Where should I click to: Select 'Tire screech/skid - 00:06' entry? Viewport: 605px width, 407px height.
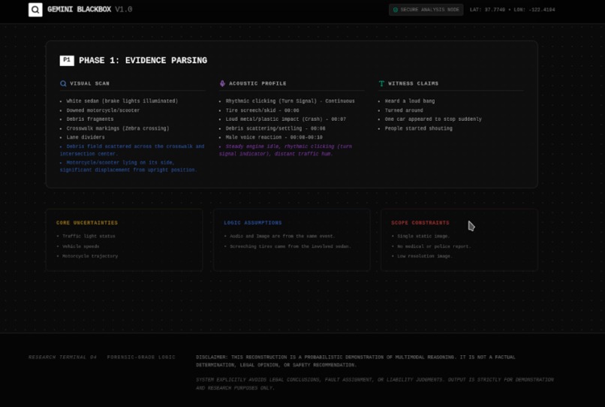click(x=263, y=110)
